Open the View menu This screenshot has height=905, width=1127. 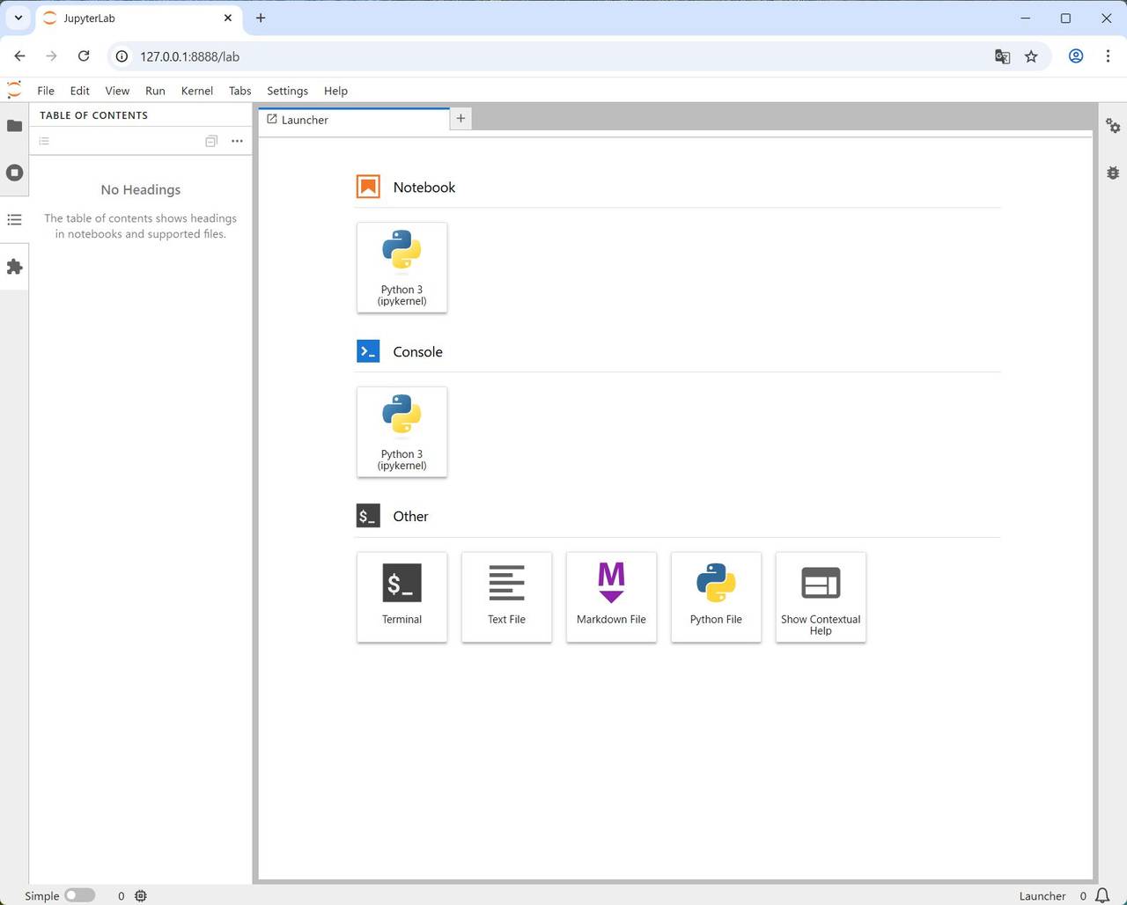tap(117, 91)
